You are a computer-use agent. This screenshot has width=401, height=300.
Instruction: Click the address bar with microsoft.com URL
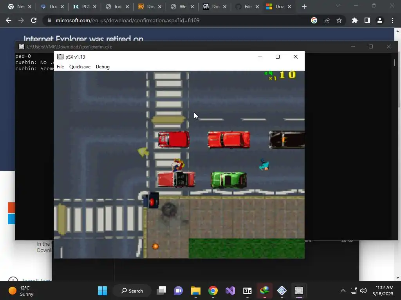click(x=177, y=20)
